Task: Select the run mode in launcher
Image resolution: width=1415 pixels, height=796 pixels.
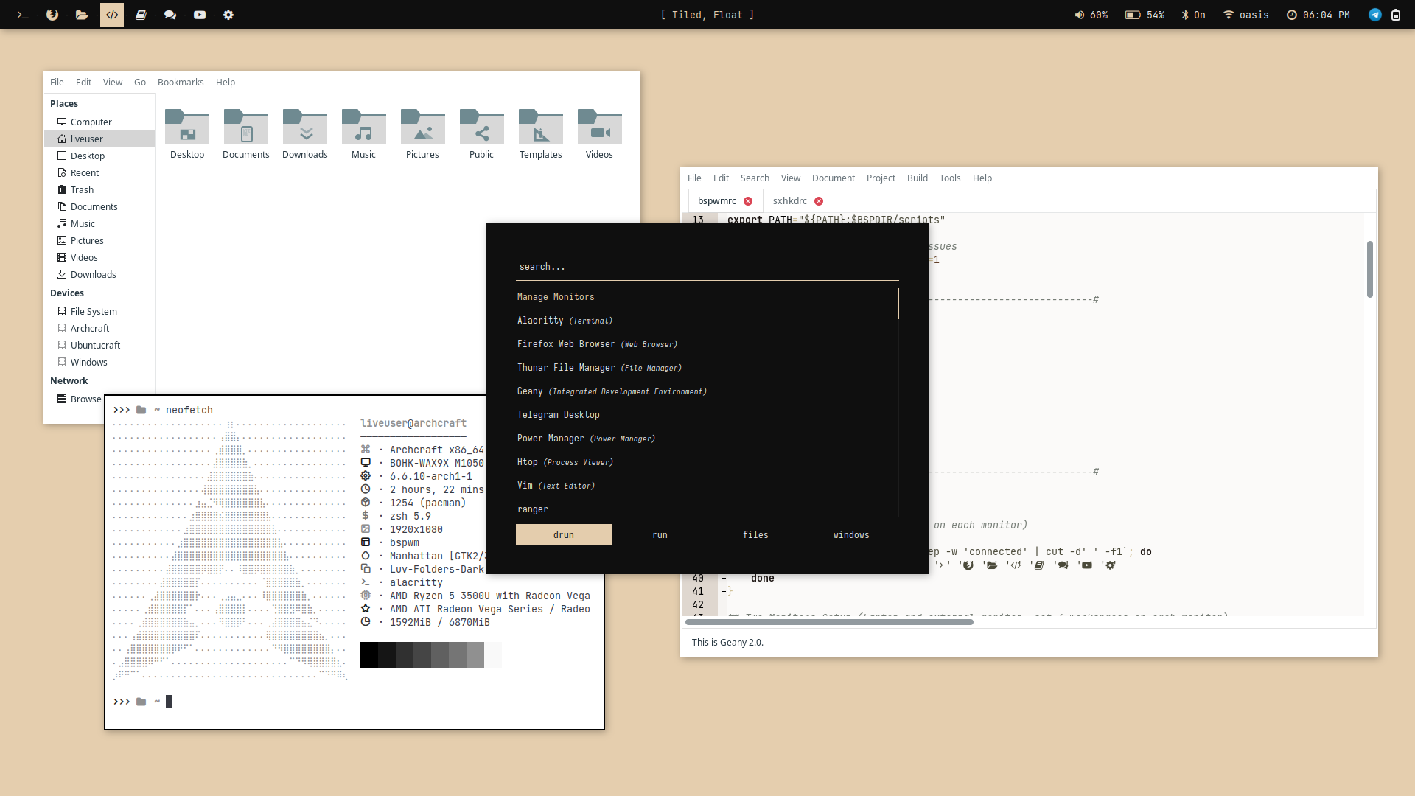Action: (660, 535)
